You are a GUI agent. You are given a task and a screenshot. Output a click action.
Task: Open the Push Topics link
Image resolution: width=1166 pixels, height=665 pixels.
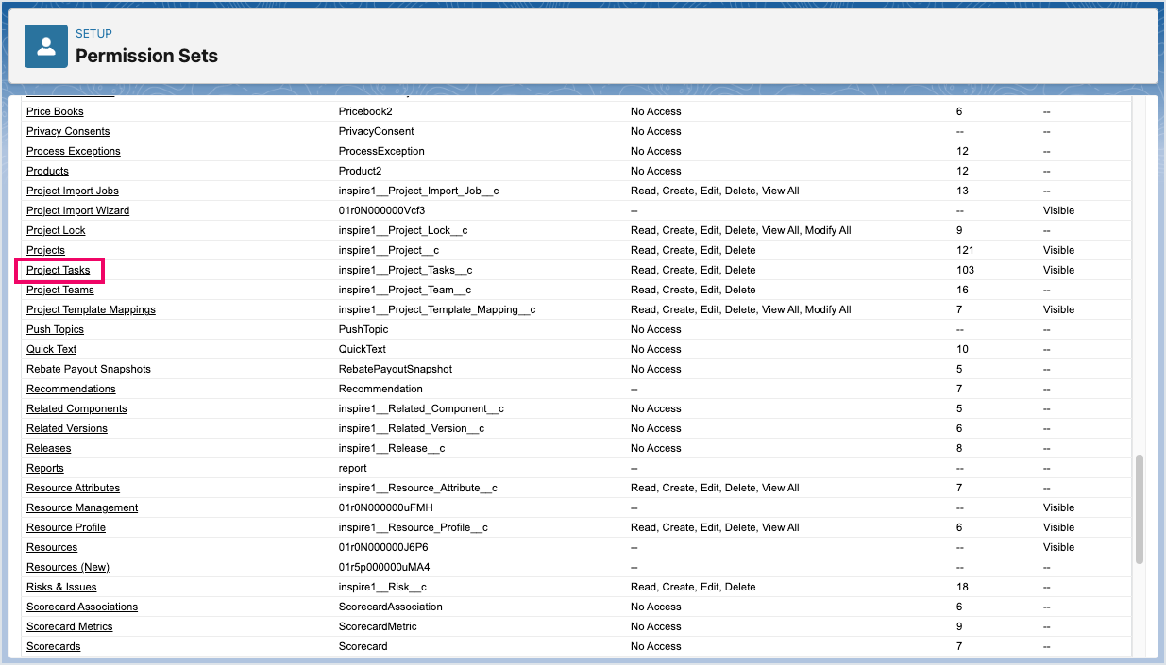[55, 330]
